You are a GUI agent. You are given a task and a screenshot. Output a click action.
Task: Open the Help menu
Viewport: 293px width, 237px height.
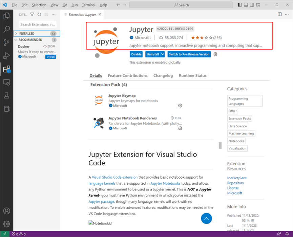(103, 5)
